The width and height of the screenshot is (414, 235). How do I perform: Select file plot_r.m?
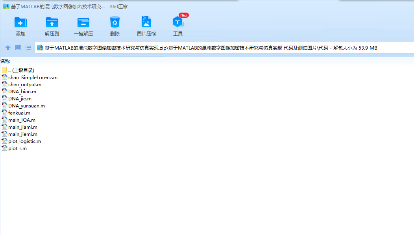(17, 149)
